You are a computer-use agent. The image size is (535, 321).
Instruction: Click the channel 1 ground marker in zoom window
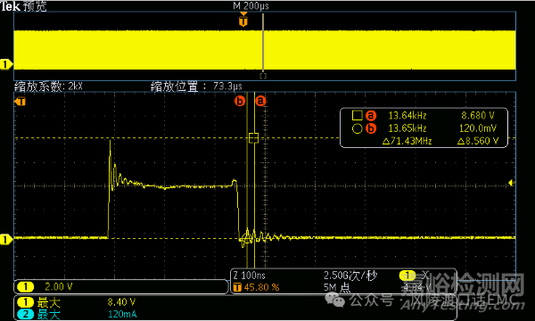pos(6,240)
